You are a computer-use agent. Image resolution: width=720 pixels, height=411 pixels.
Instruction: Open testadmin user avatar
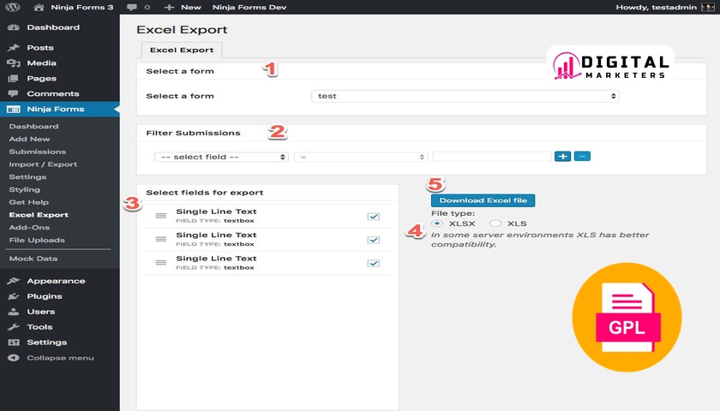(708, 7)
